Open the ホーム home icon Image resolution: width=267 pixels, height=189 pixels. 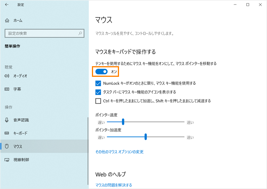coord(7,21)
